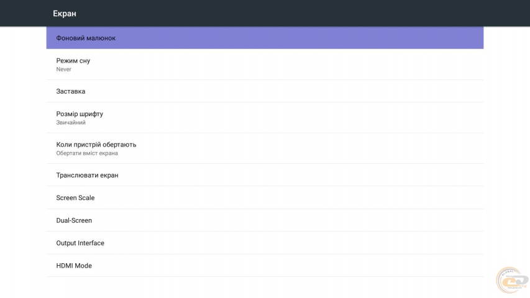Expand the Розмір шрифту font size options
The height and width of the screenshot is (298, 530).
[80, 114]
